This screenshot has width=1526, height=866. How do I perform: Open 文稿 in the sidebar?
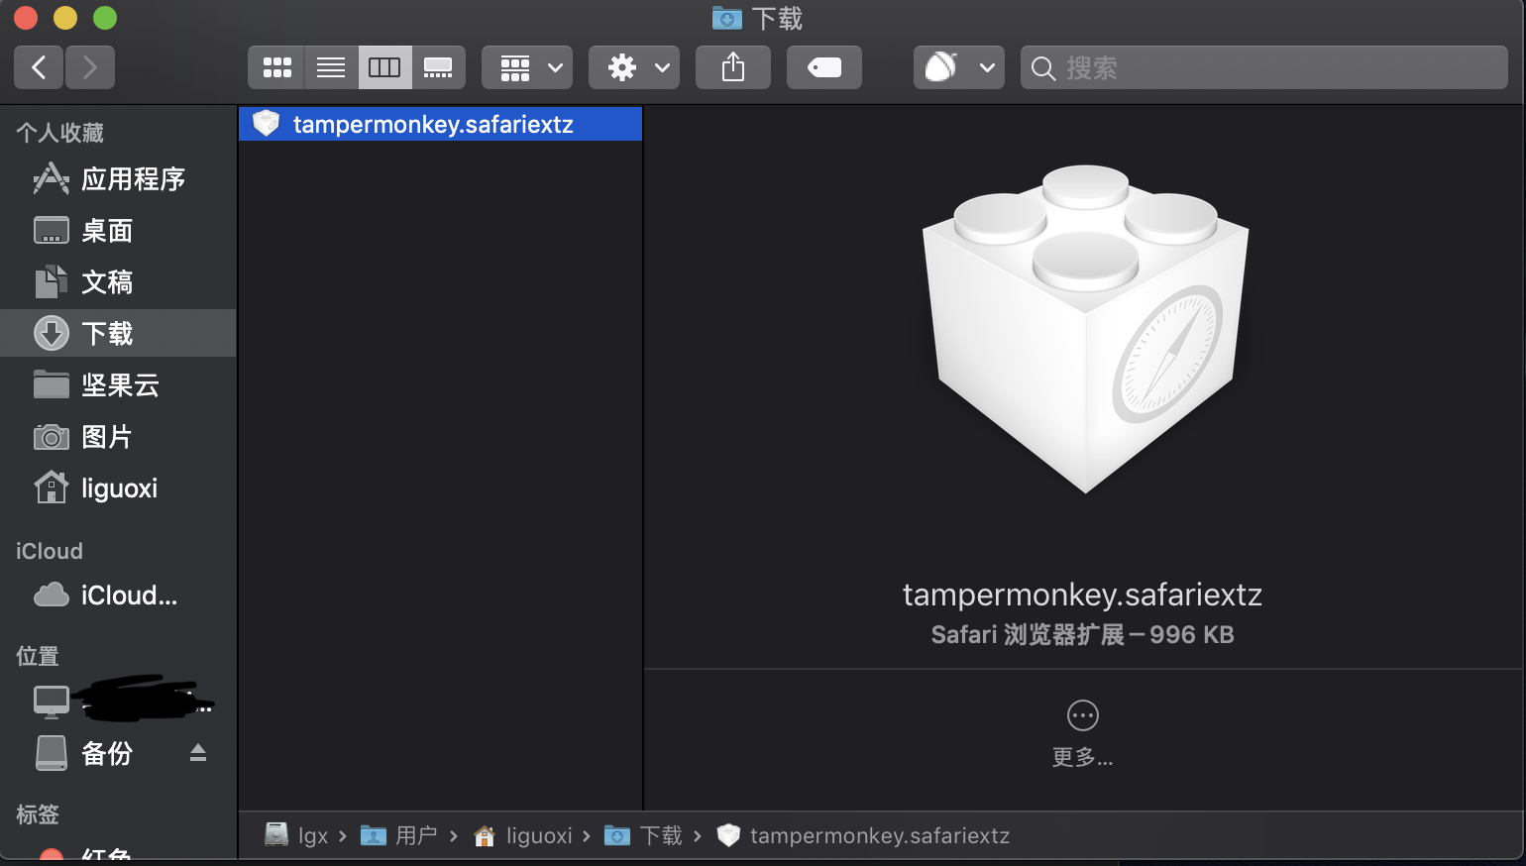pos(118,282)
